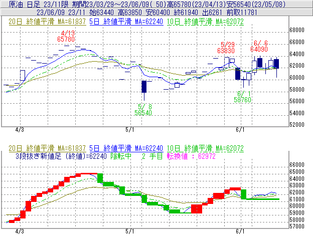Click the 20日 終値平滑 MA=61837 label in upper chart

47,22
